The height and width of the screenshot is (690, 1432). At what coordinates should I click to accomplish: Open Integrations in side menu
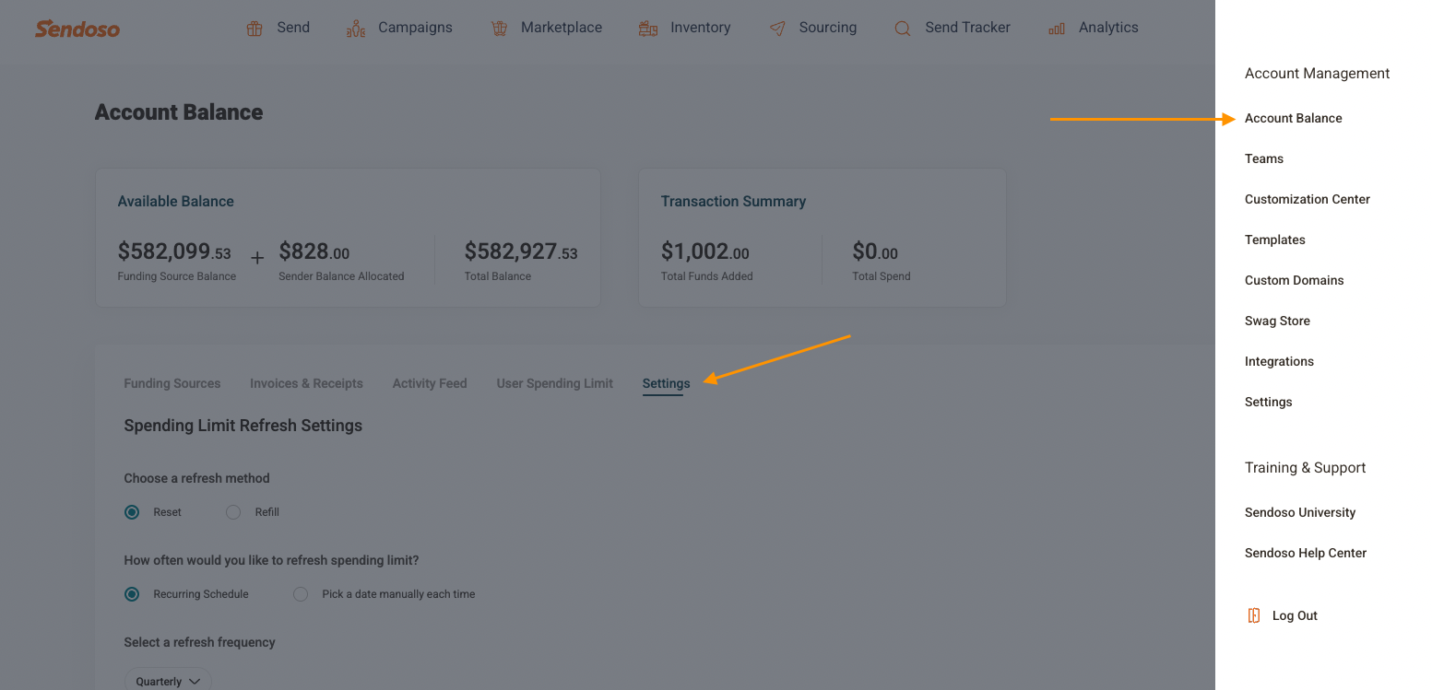1280,361
